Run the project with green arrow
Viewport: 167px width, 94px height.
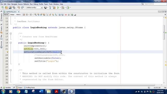pos(58,8)
